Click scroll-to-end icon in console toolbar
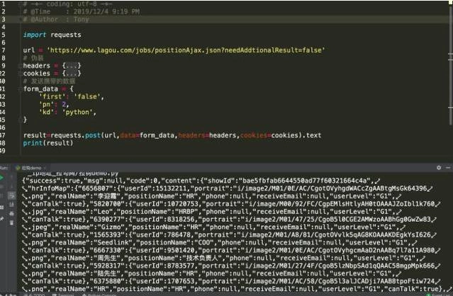The height and width of the screenshot is (296, 453). coord(12,205)
